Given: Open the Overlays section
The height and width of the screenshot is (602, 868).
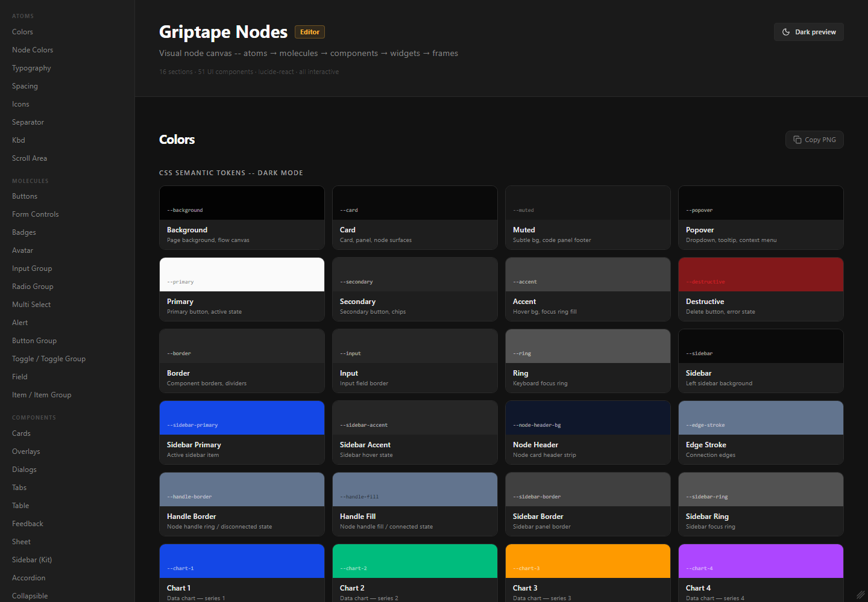Looking at the screenshot, I should point(26,451).
